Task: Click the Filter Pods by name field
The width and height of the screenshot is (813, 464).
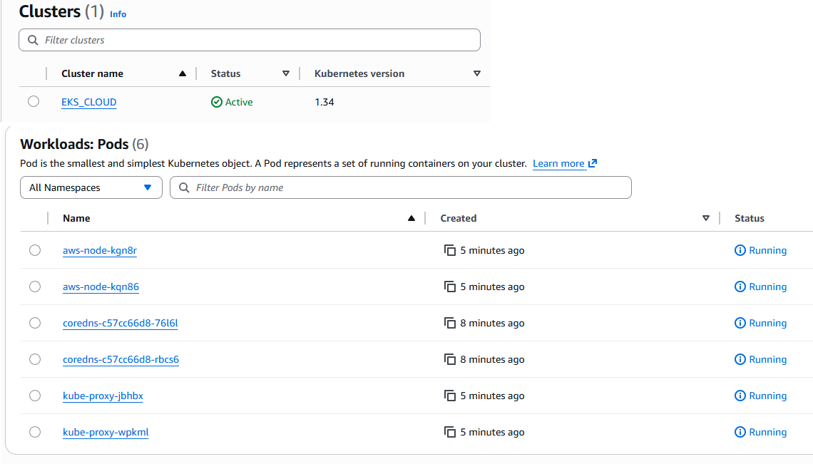Action: point(406,187)
